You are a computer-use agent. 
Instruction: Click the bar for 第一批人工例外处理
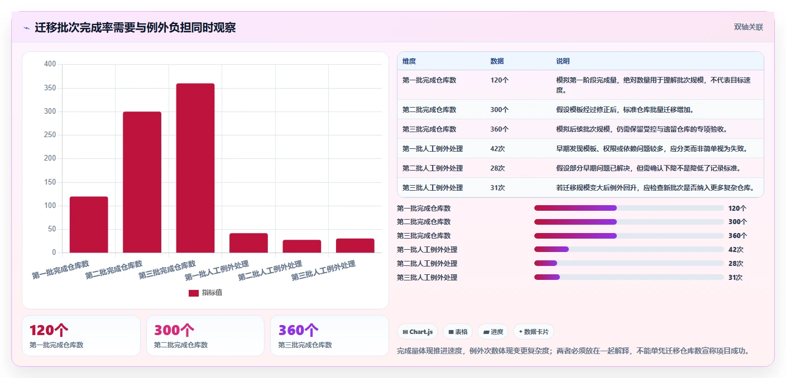pyautogui.click(x=248, y=243)
